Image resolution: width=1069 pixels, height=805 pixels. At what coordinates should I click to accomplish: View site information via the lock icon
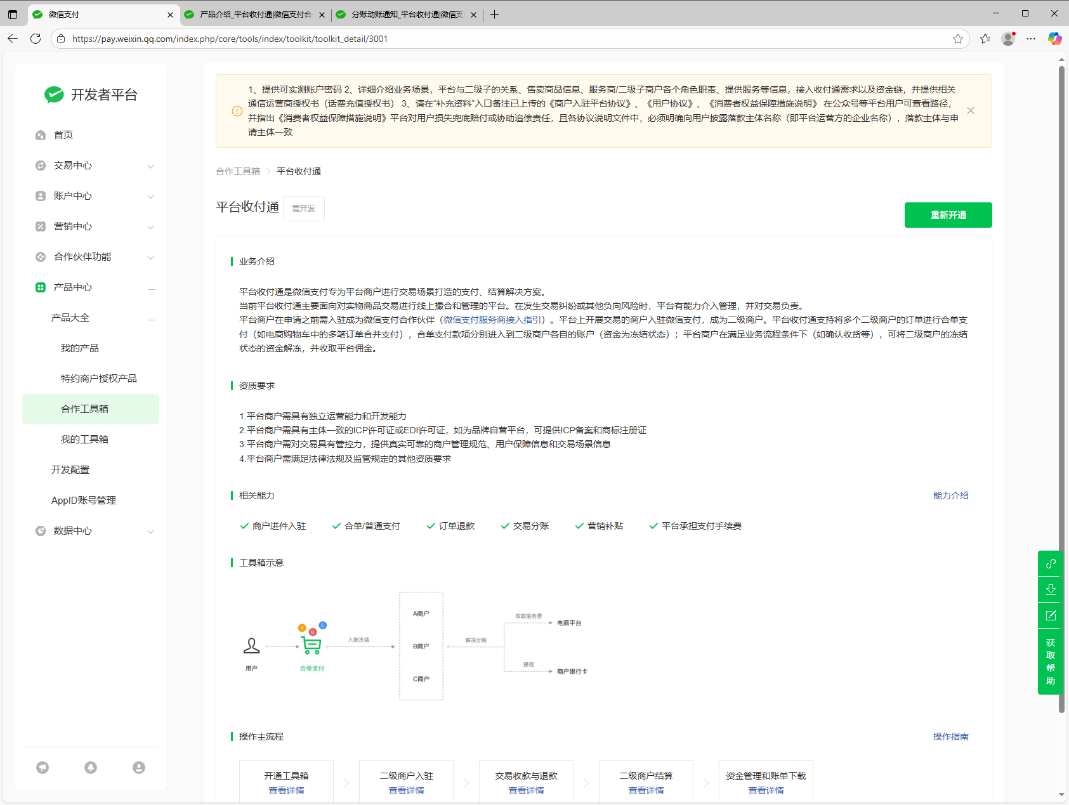[61, 39]
